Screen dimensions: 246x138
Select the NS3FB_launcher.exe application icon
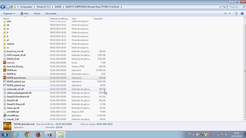pos(5,78)
